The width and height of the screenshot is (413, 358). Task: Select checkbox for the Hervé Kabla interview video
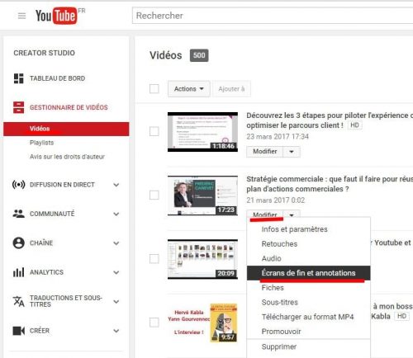tap(154, 323)
